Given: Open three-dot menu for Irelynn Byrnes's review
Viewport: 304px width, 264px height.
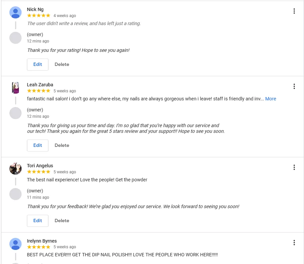Looking at the screenshot, I should pos(294,243).
